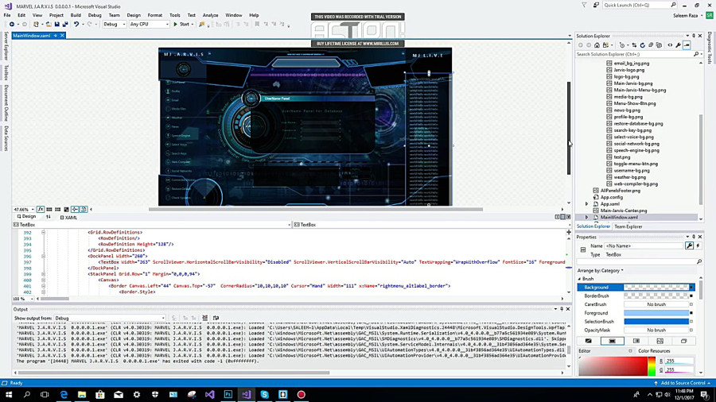Click the Navigate Backward toolbar icon
This screenshot has width=716, height=402.
coord(12,24)
